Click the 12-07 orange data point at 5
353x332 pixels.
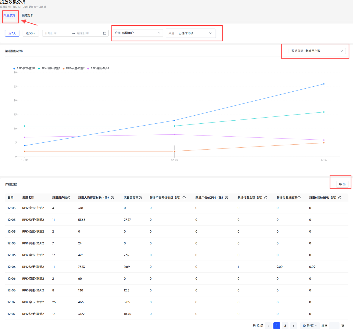pos(324,143)
